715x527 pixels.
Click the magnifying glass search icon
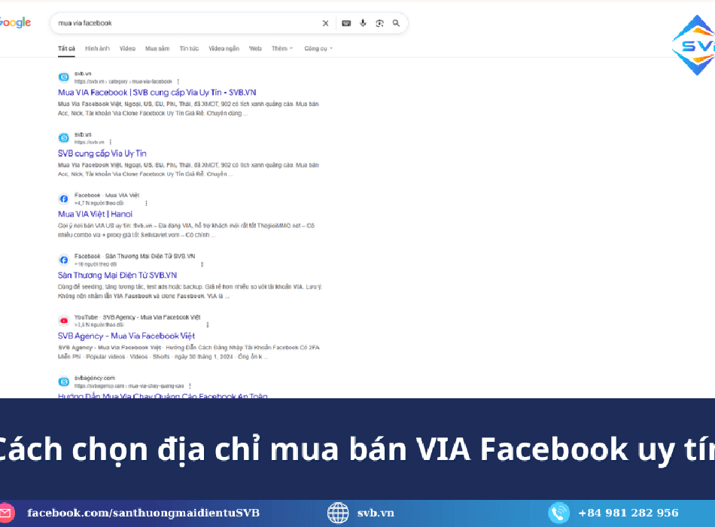tap(396, 23)
